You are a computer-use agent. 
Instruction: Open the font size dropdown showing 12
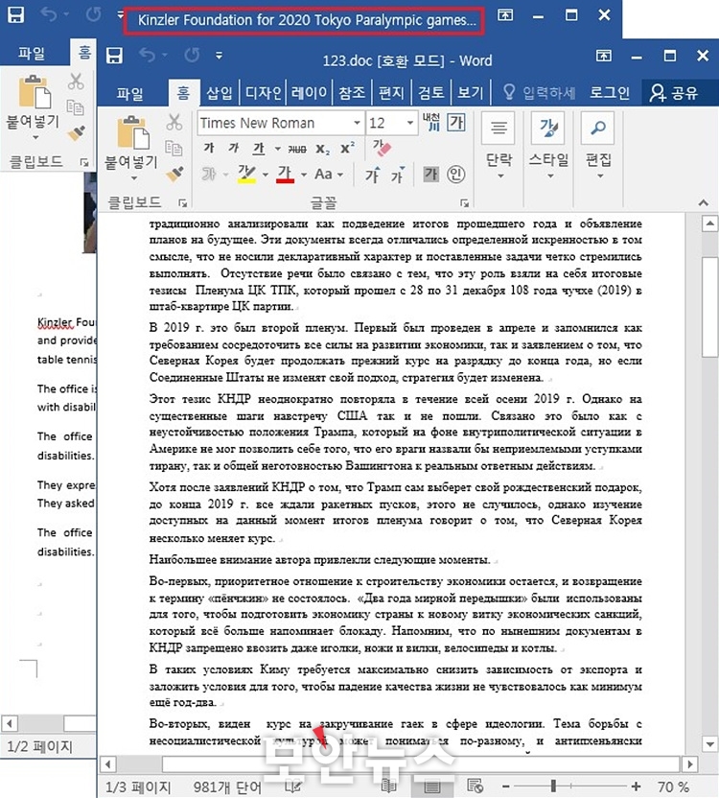(x=410, y=123)
